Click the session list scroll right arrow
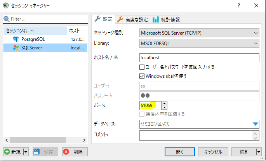Viewport: 266px width, 161px height. (84, 140)
